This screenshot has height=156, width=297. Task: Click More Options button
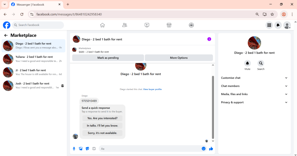(179, 58)
